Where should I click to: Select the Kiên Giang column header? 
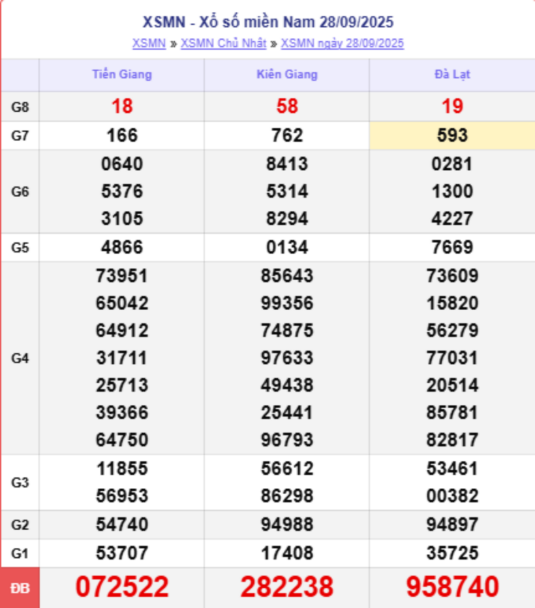pyautogui.click(x=287, y=74)
